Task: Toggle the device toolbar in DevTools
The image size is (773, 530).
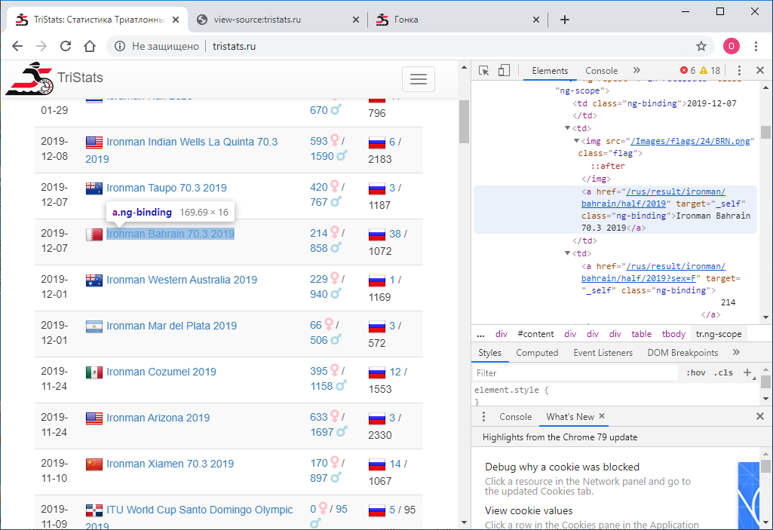Action: point(502,69)
